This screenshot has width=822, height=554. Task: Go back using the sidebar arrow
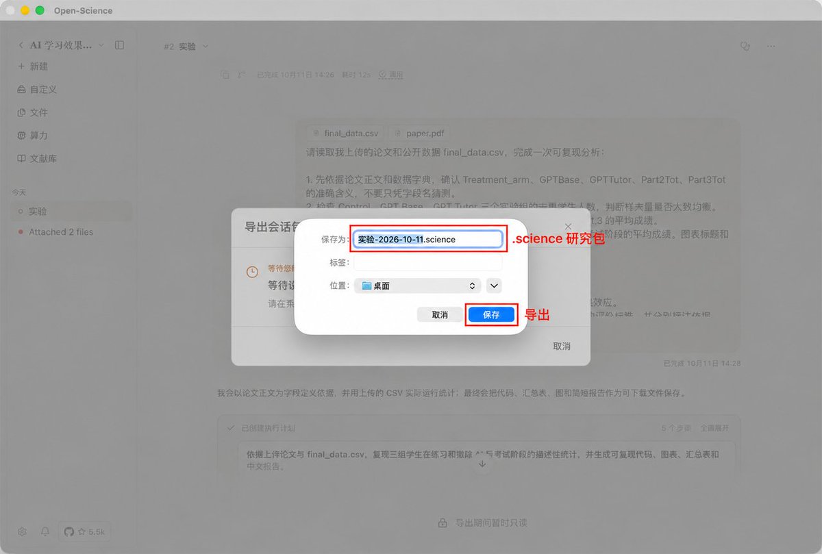[x=21, y=45]
